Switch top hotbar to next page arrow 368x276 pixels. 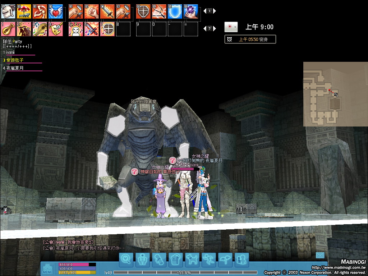(x=215, y=11)
